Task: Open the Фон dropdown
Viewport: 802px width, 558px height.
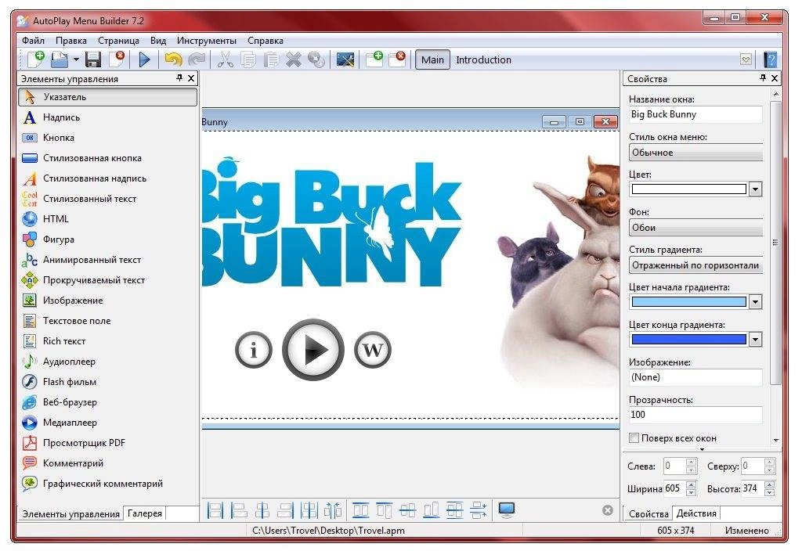Action: [x=695, y=228]
